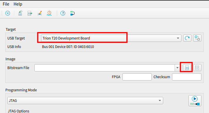Select the USB Info bus device text

click(68, 47)
